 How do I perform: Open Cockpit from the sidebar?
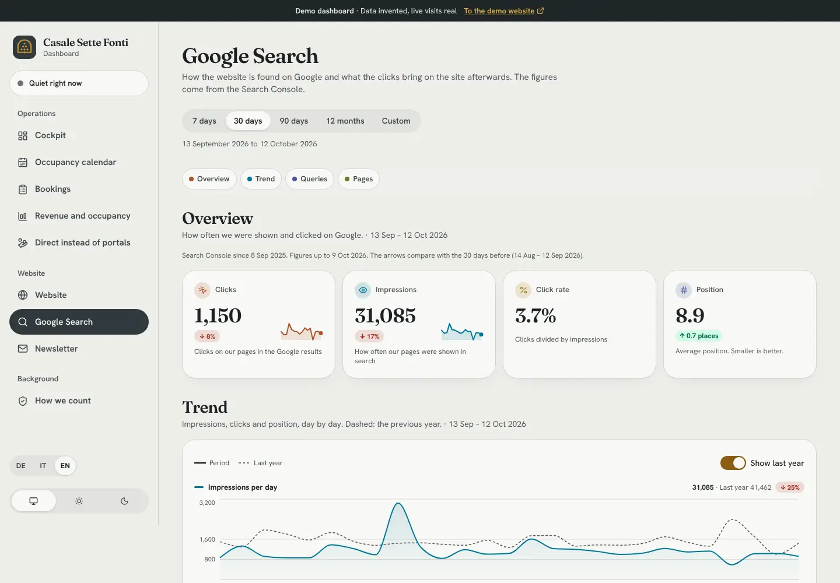click(x=79, y=135)
